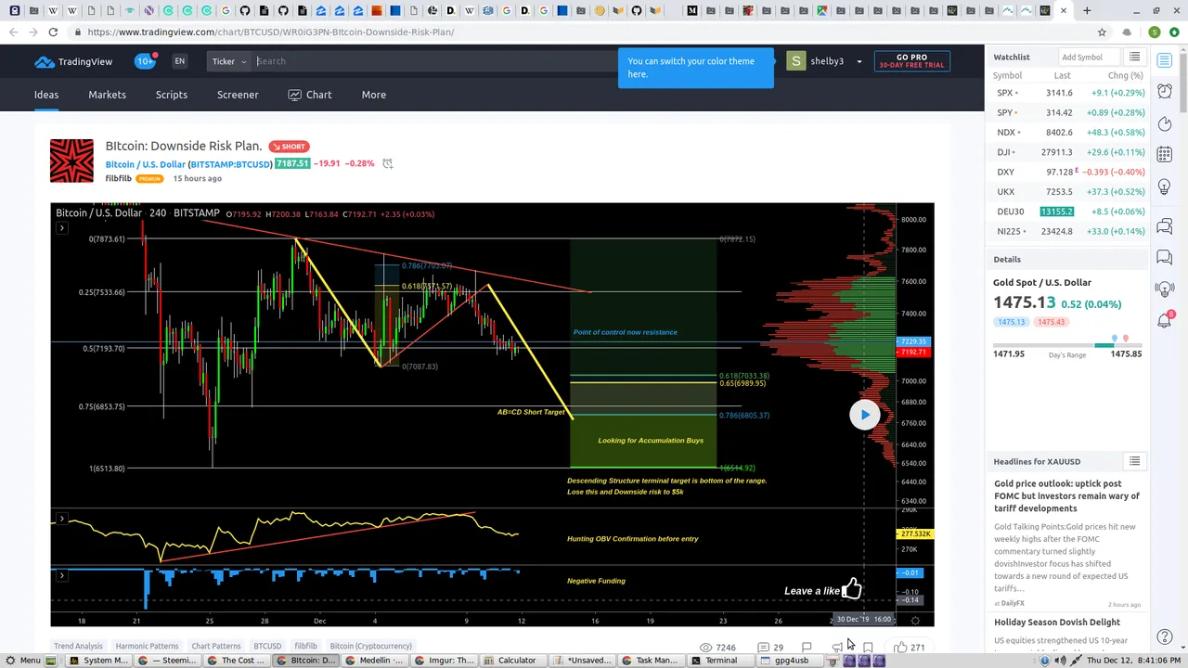Open the Screener menu
This screenshot has width=1188, height=668.
click(x=238, y=95)
